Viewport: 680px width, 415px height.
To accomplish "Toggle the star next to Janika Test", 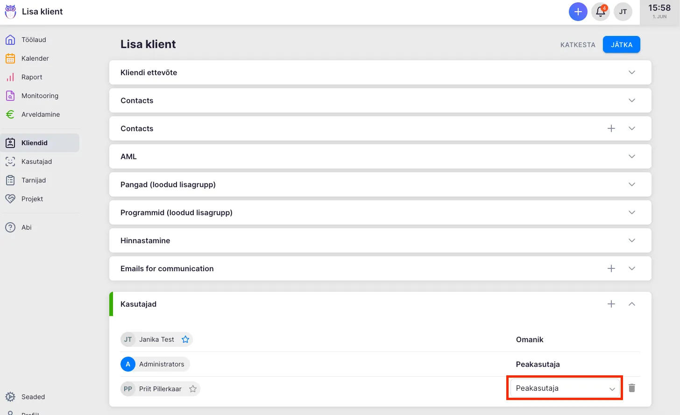I will tap(185, 339).
